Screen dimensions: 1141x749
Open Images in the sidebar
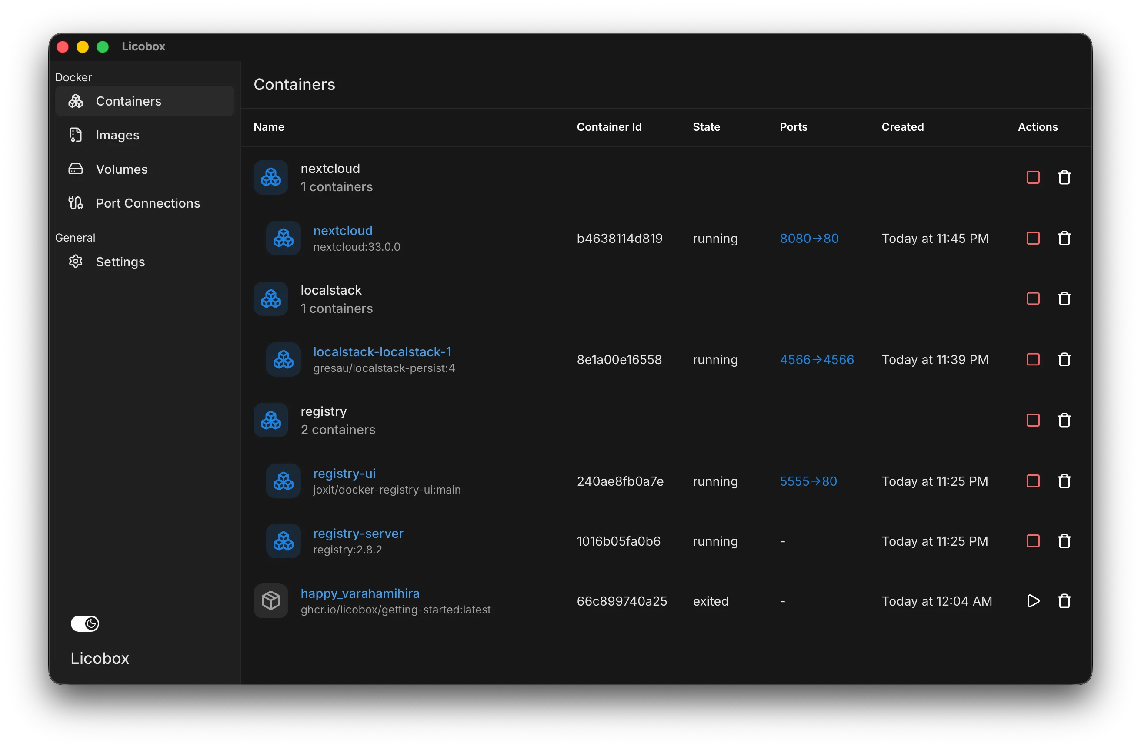[x=117, y=135]
